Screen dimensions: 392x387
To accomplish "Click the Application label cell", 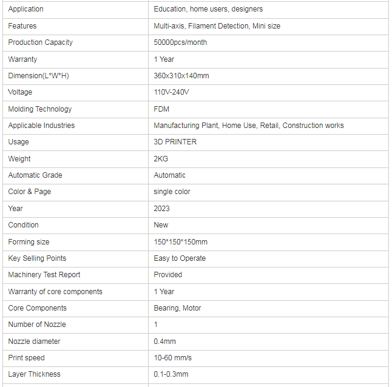I will (x=25, y=9).
